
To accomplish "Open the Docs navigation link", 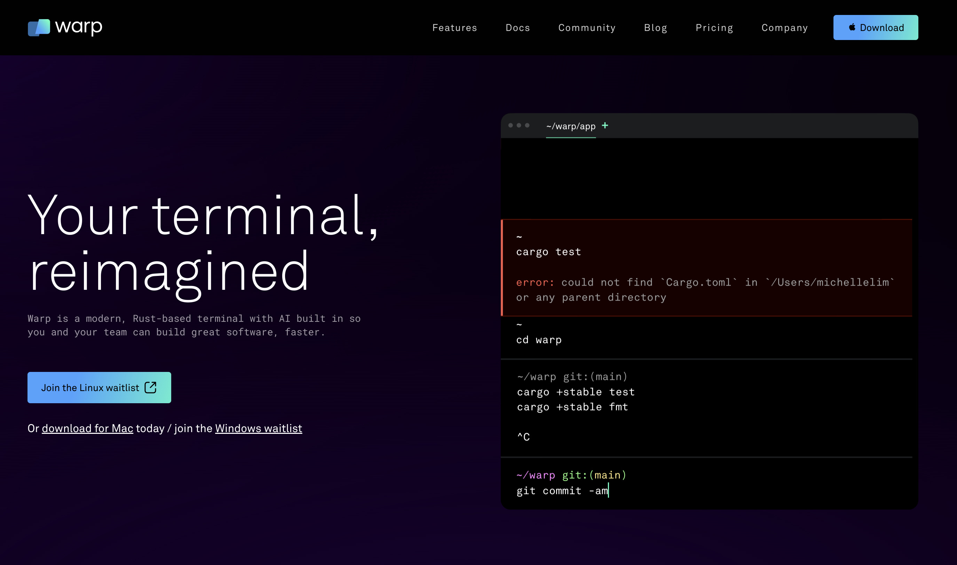I will click(517, 28).
